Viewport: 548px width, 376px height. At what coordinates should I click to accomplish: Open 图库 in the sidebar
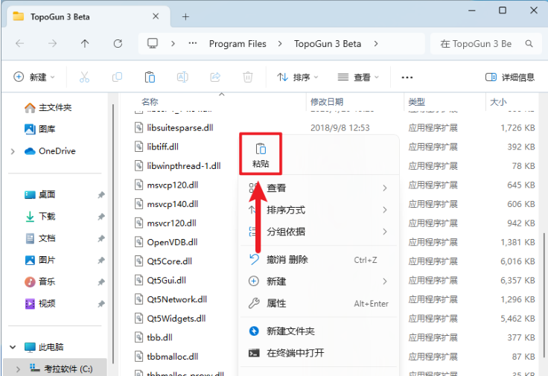40,129
